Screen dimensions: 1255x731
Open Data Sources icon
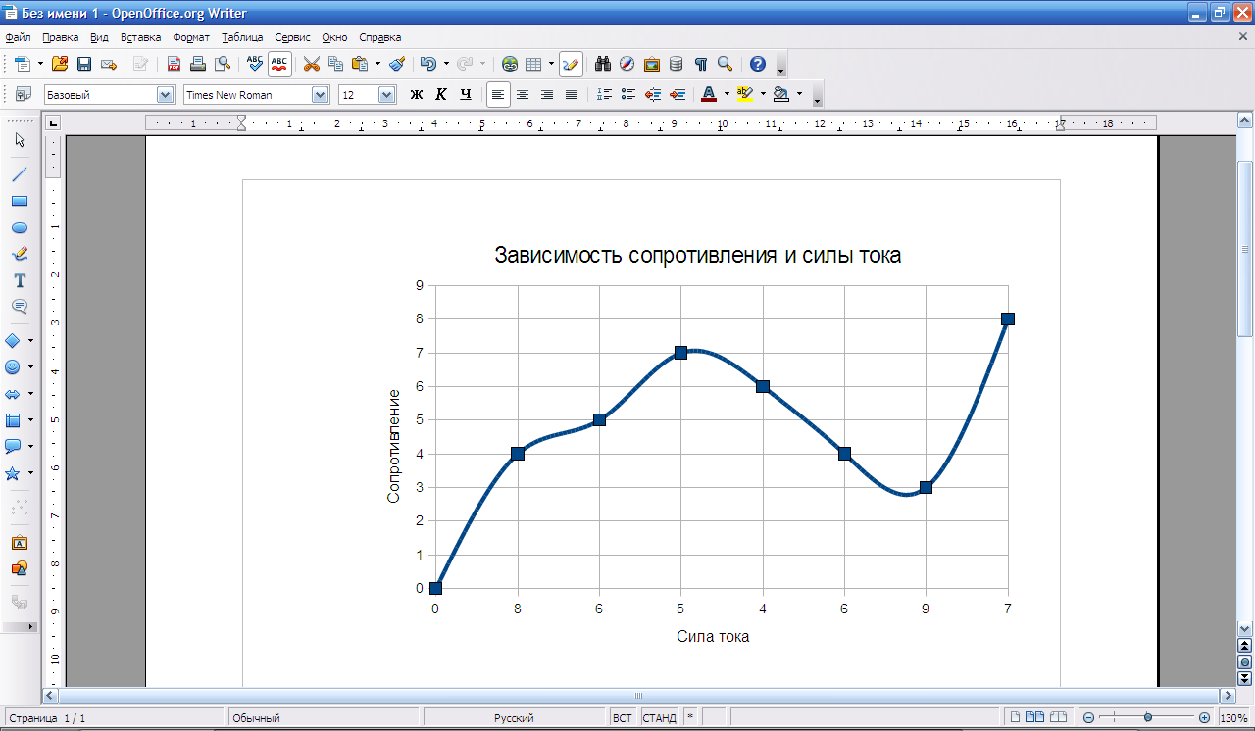[x=676, y=64]
